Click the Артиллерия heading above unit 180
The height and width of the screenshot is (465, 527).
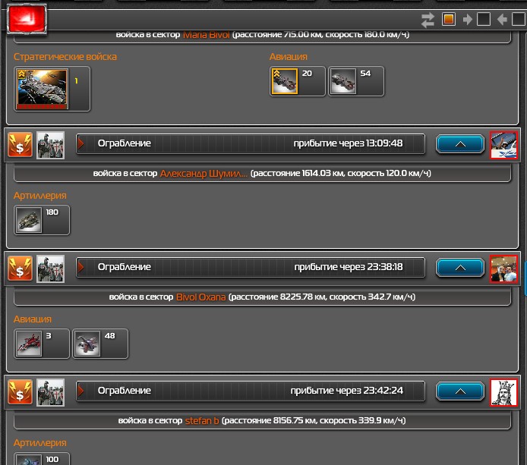coord(40,196)
